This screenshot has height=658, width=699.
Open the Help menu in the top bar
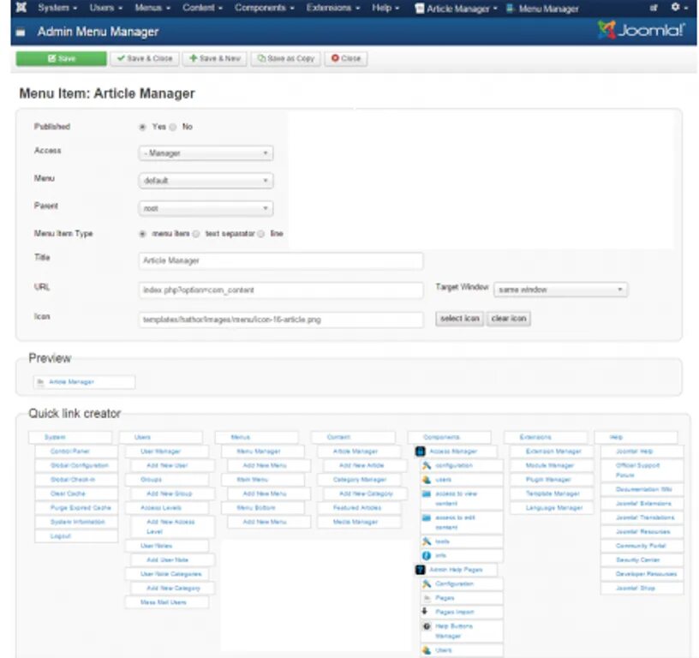coord(385,8)
